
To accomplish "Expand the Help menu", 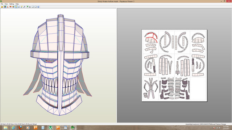I will (17, 4).
